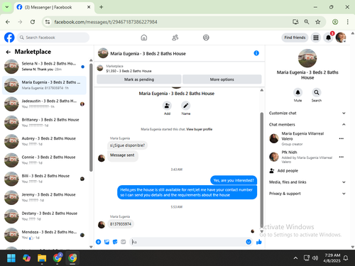
Task: Open options for Maria Eugenia Villarreal Valero
Action: coord(341,138)
